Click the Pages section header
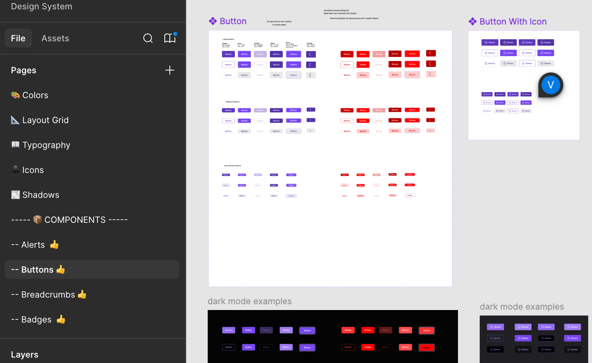Image resolution: width=592 pixels, height=363 pixels. 24,70
